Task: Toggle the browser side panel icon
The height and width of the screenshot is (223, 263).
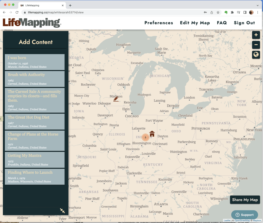Action: pyautogui.click(x=245, y=12)
